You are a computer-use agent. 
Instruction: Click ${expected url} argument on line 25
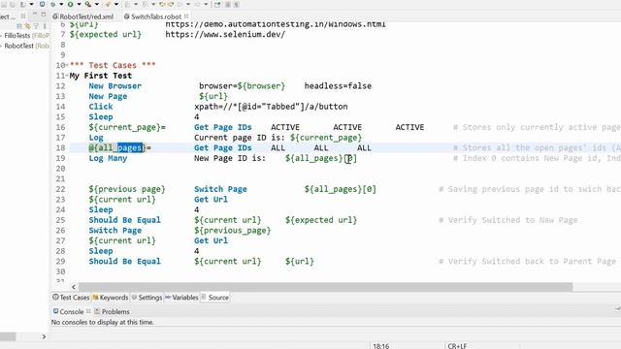click(x=321, y=220)
